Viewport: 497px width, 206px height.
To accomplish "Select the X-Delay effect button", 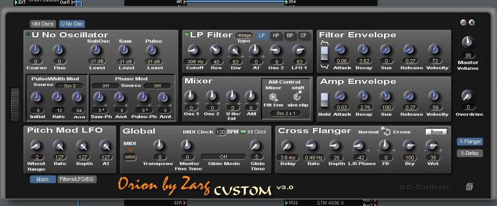I will coord(469,153).
